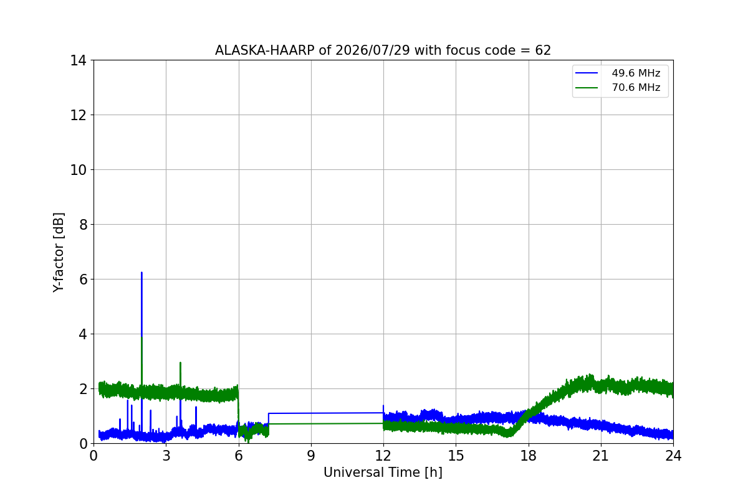
Task: Click the Universal Time [h] axis label
Action: point(383,472)
